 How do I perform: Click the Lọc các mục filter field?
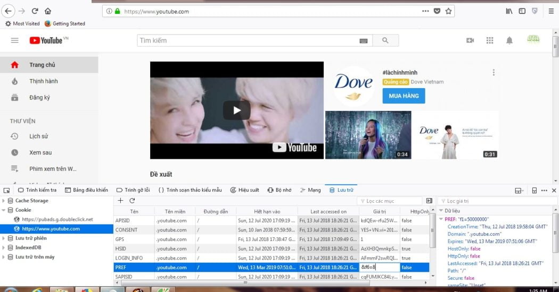point(389,201)
